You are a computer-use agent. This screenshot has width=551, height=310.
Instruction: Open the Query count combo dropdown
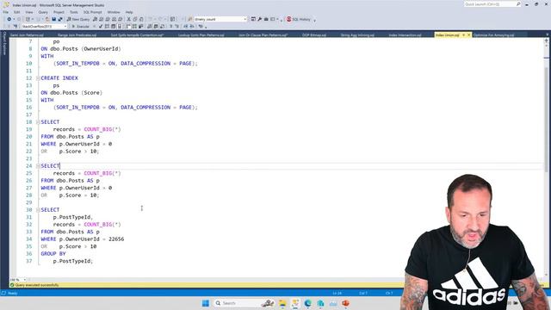pos(245,19)
